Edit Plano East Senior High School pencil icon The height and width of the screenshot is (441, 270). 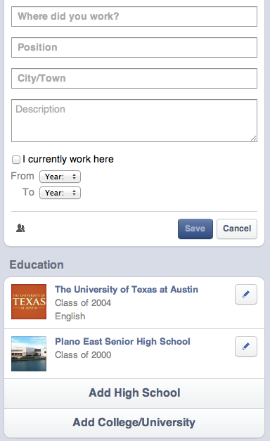pyautogui.click(x=246, y=346)
